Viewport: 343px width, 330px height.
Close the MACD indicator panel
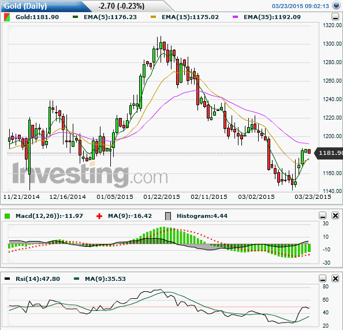(x=335, y=216)
